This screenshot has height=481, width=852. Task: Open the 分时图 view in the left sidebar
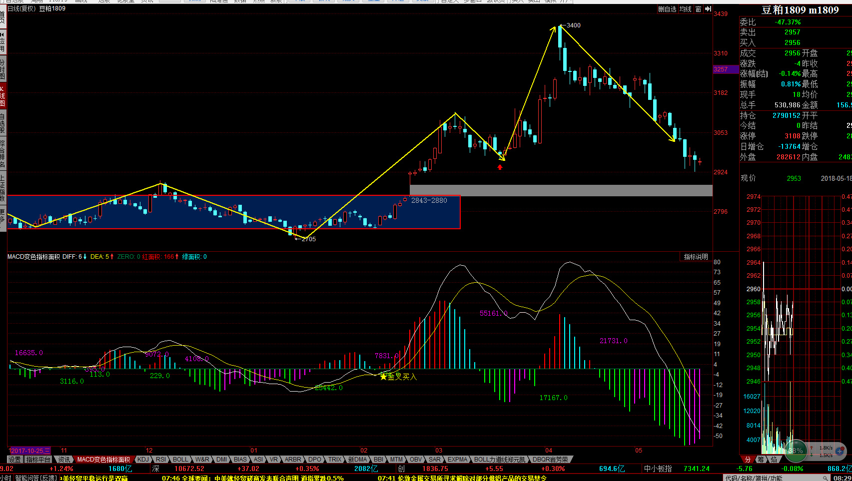[2, 68]
